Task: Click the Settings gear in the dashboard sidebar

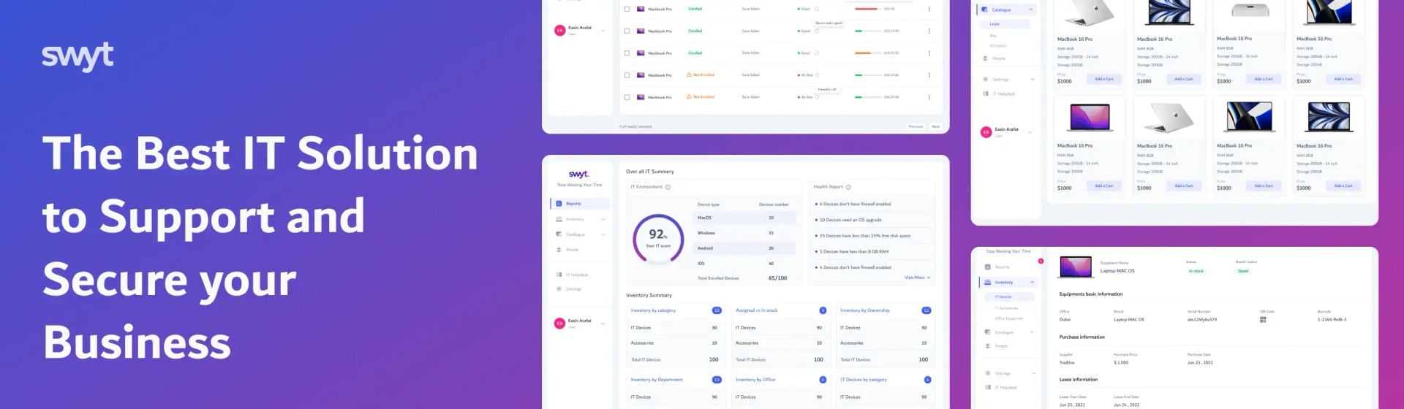Action: click(559, 288)
